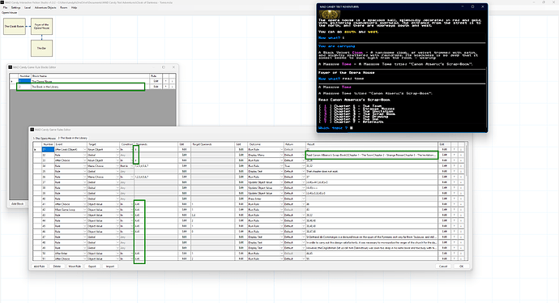559x303 pixels.
Task: Move Book in the Library block up
Action: pos(166,87)
